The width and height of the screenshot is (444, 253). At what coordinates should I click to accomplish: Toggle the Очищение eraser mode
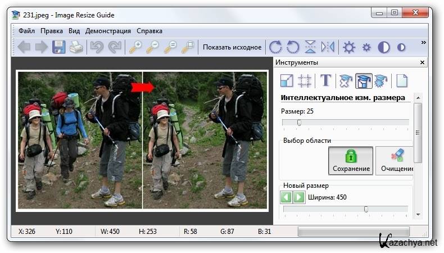click(x=396, y=161)
